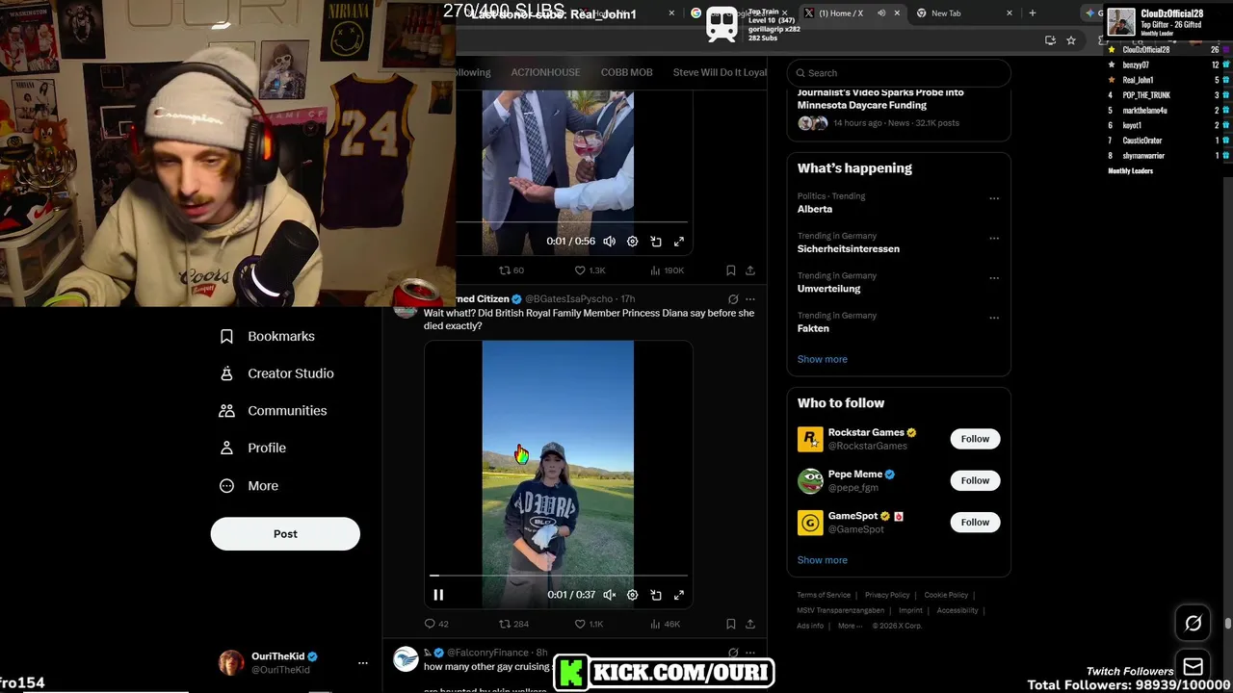
Task: Click the Grok icon on FalconryFinance post
Action: (x=733, y=653)
